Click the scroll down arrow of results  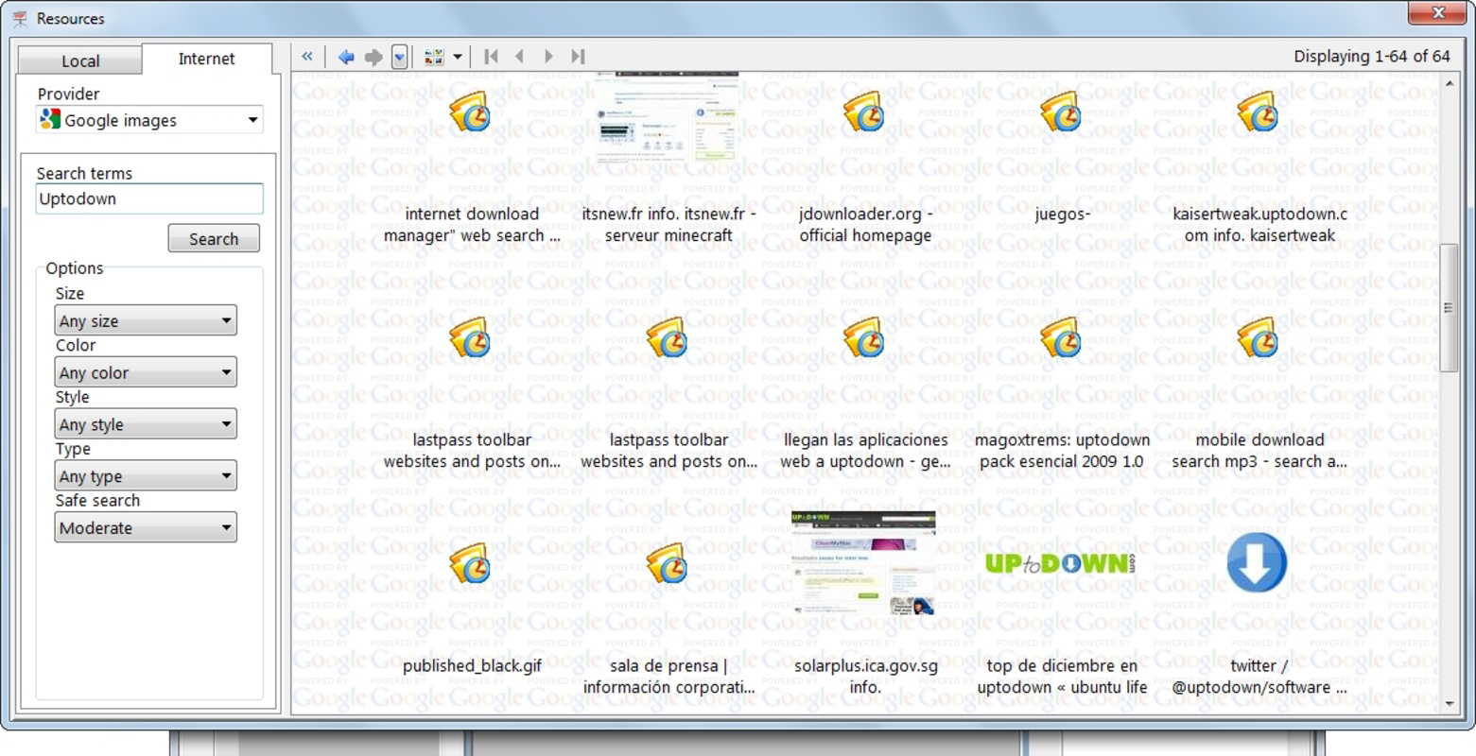[1449, 704]
